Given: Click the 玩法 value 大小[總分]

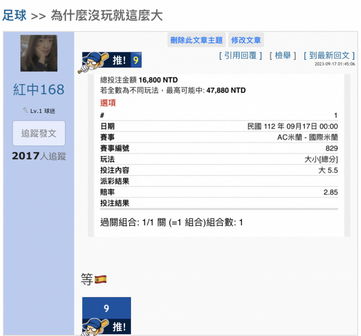Looking at the screenshot, I should pos(321,159).
